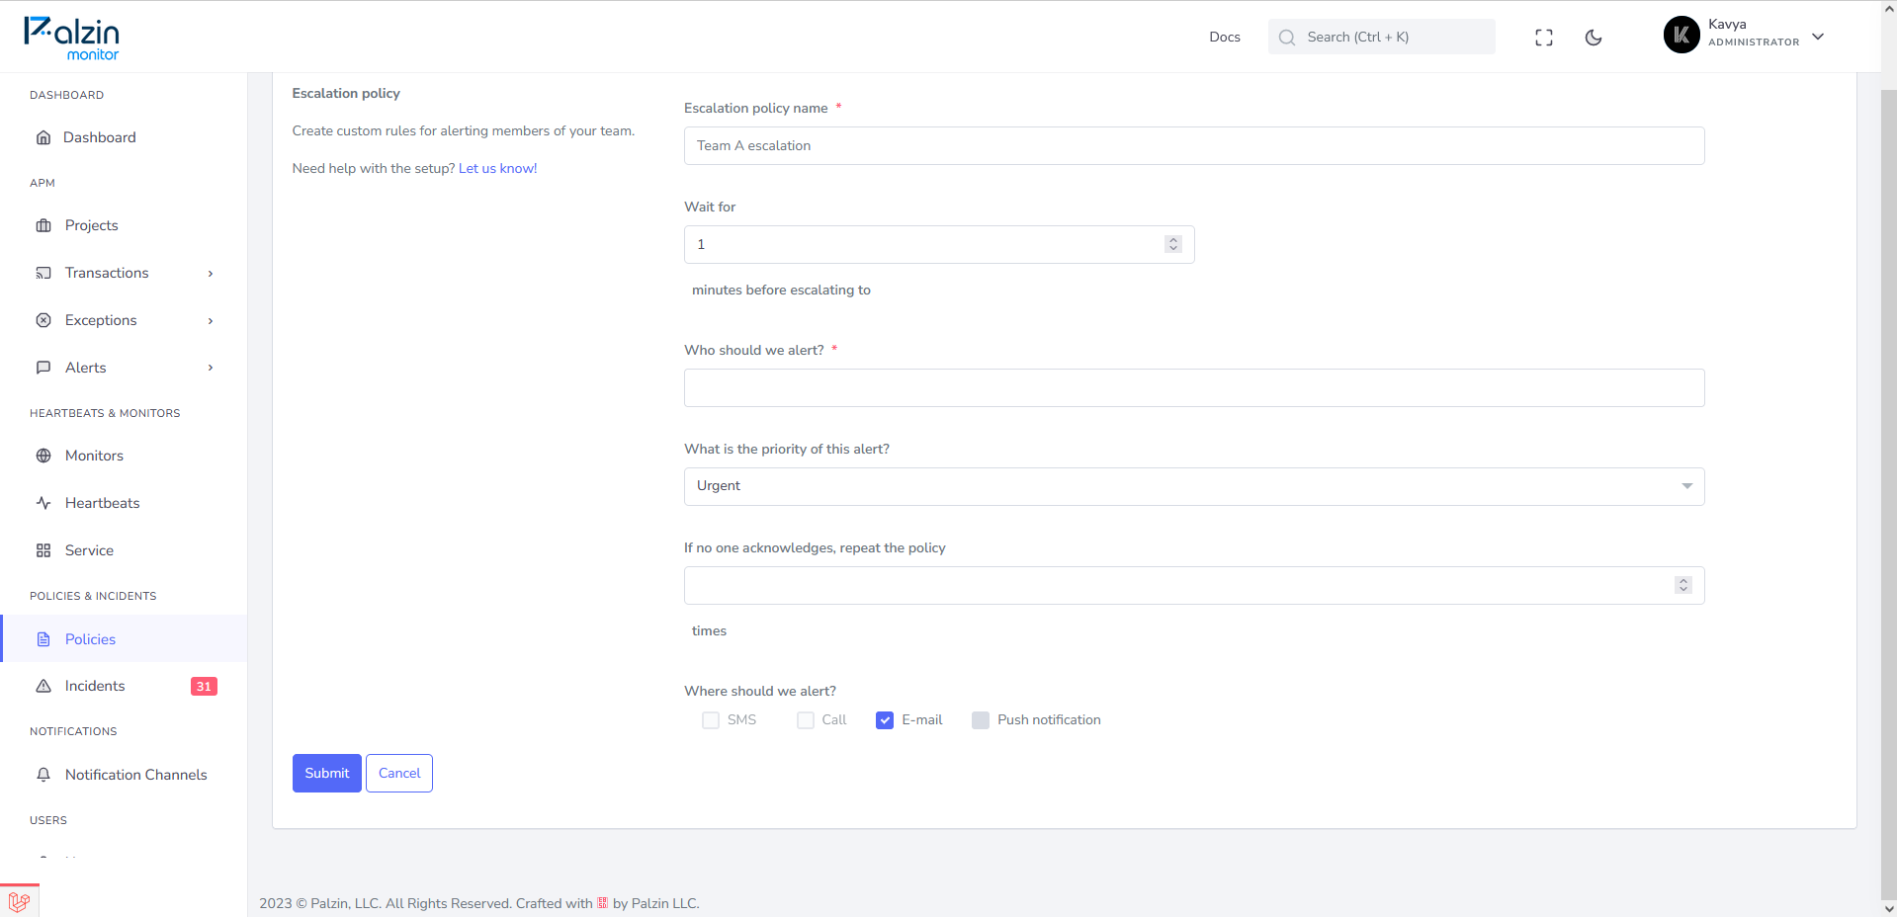Open the Incidents menu item
The image size is (1897, 917).
tap(124, 686)
